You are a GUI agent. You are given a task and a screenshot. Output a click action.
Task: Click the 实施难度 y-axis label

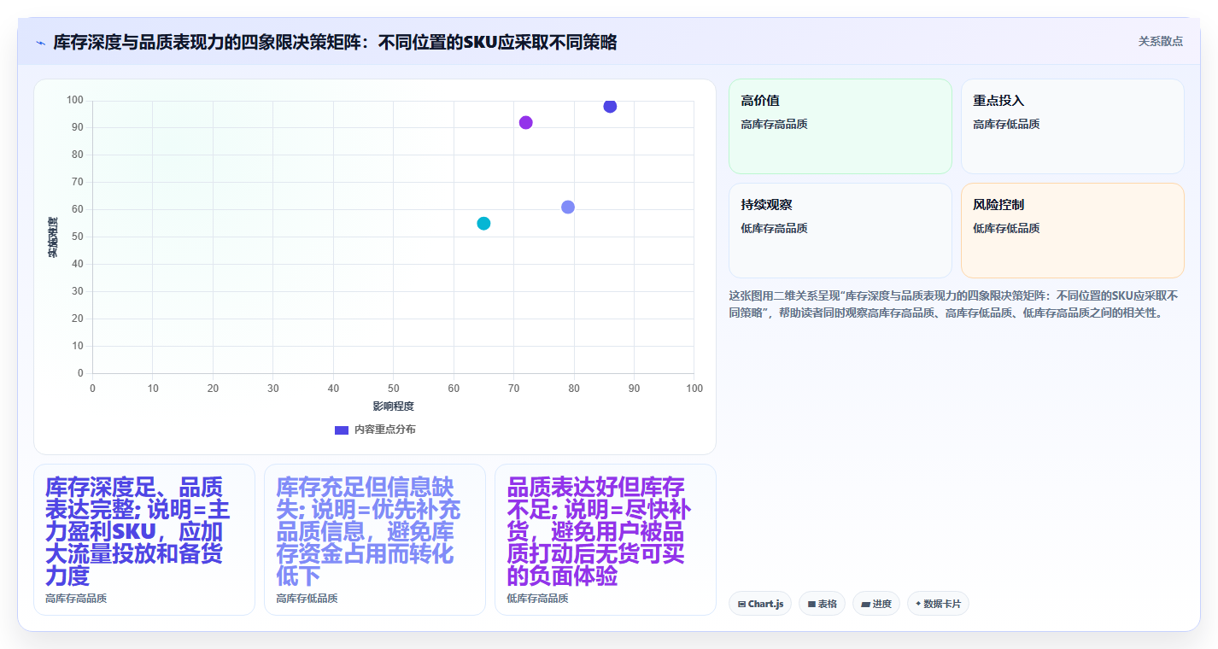click(x=52, y=237)
